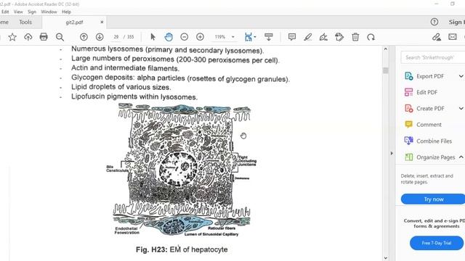Click the scroll up arrow
The image size is (465, 261).
click(x=386, y=49)
